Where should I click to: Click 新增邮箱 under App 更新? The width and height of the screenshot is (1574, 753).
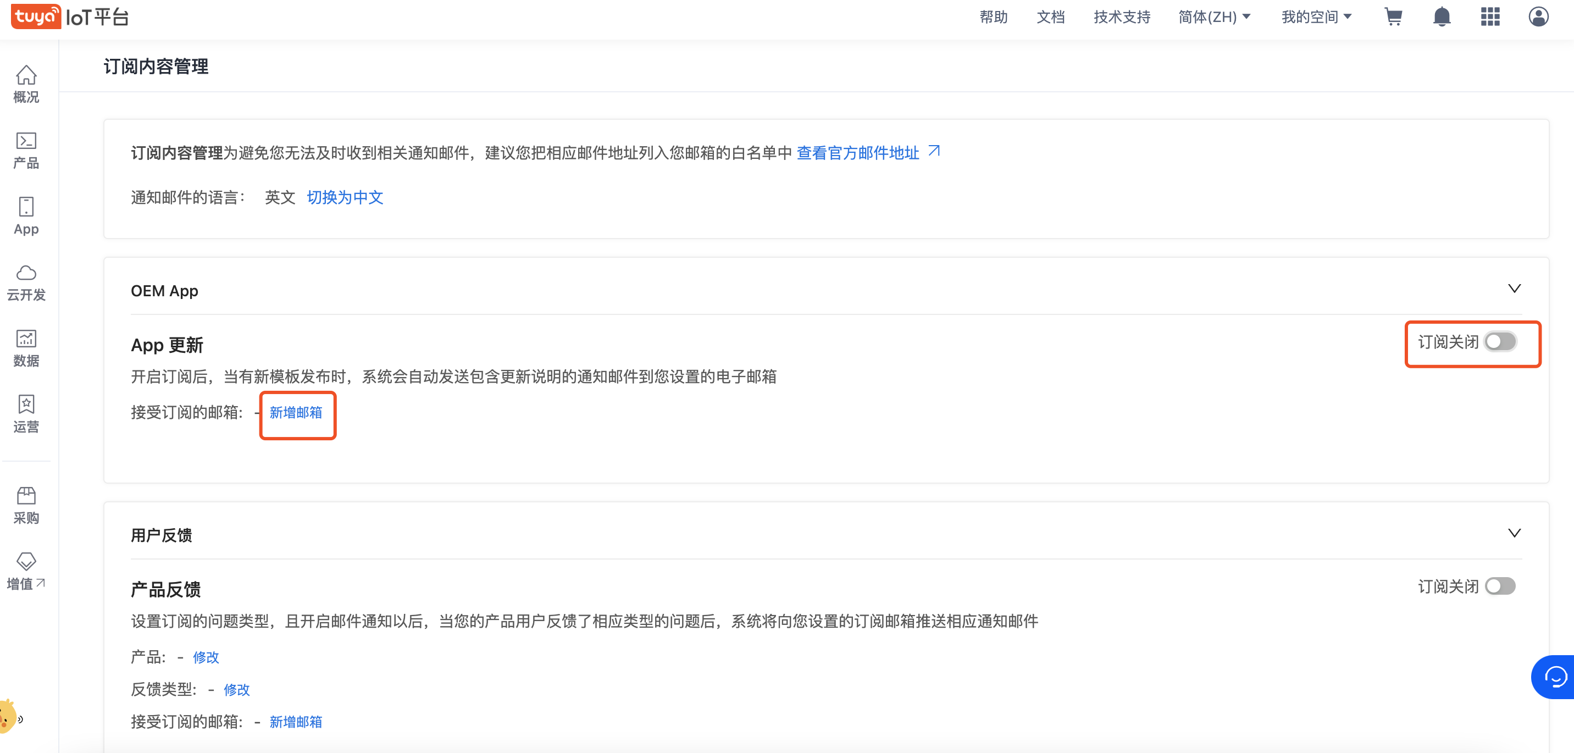(296, 413)
